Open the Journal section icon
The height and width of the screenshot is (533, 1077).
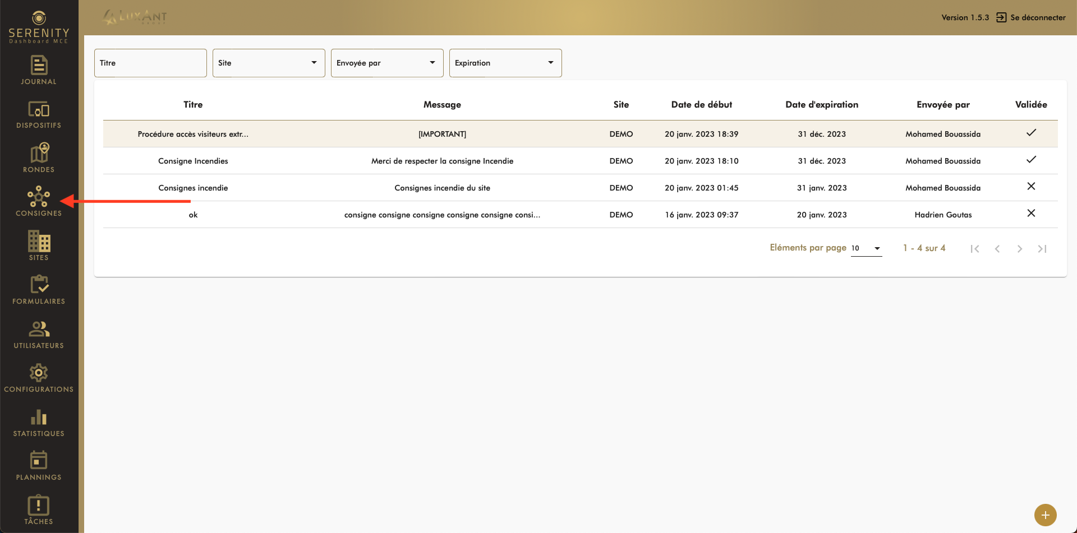tap(39, 66)
